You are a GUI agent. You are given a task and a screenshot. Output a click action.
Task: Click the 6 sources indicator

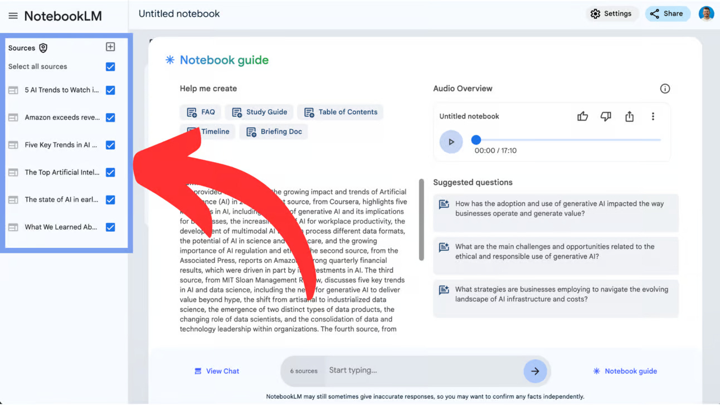[x=304, y=371]
